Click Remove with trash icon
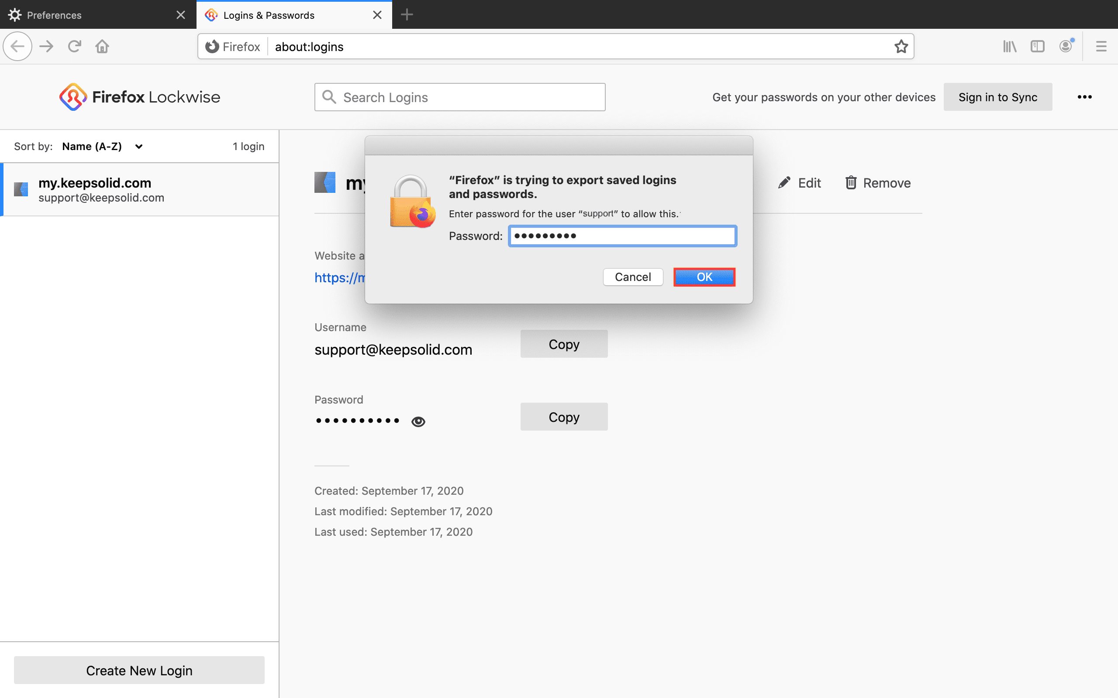Viewport: 1118px width, 698px height. click(878, 183)
